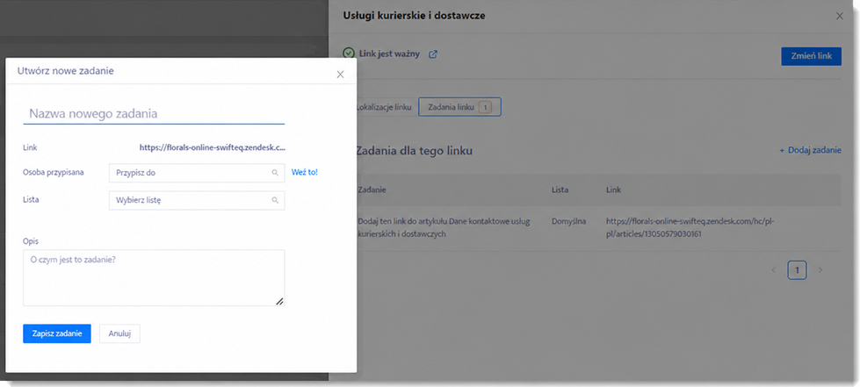The height and width of the screenshot is (387, 860).
Task: Open article URL in tasks table
Action: point(690,227)
